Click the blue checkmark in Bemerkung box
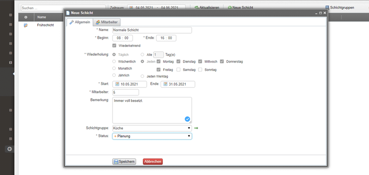Viewport: 369px width, 175px height. tap(187, 119)
